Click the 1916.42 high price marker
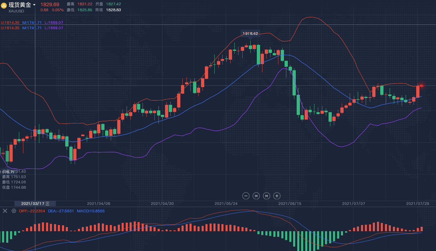This screenshot has height=251, width=436. pos(250,34)
